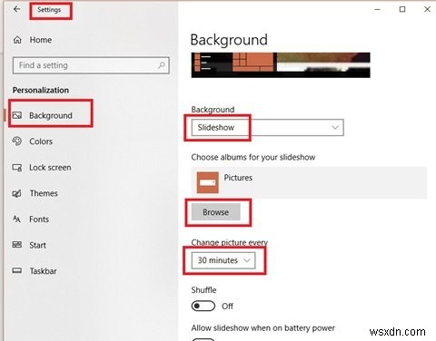Click the Browse button
The image size is (436, 341).
[215, 212]
